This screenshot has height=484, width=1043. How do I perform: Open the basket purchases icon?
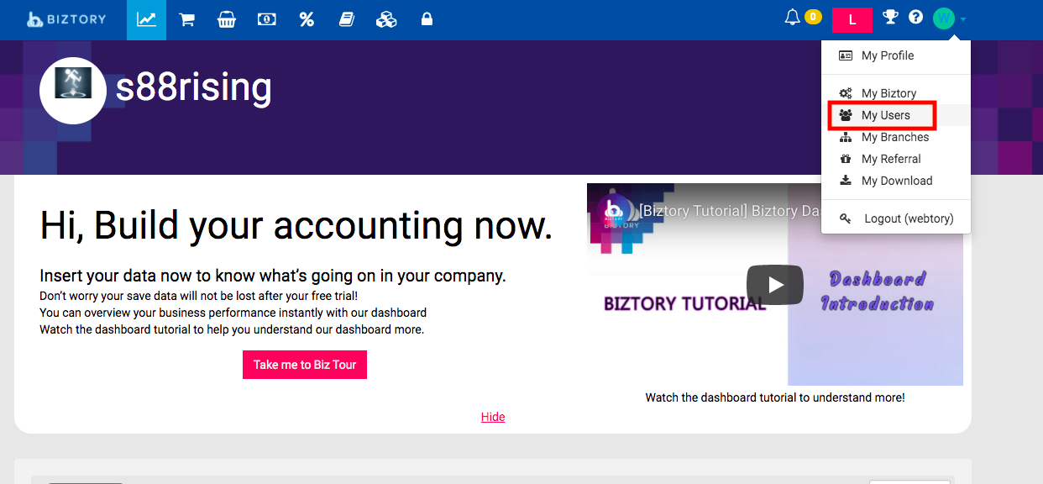(226, 19)
